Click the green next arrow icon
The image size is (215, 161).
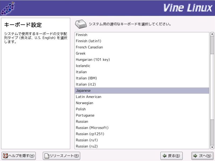[x=195, y=156]
